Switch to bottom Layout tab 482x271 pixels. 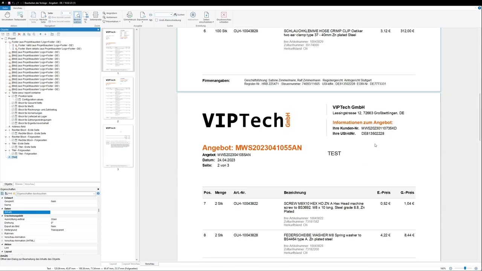pyautogui.click(x=113, y=264)
